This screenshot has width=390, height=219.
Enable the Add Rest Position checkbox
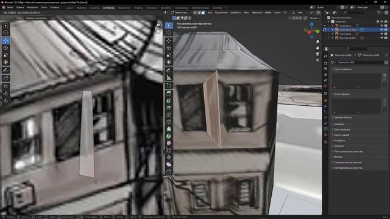pyautogui.click(x=333, y=117)
